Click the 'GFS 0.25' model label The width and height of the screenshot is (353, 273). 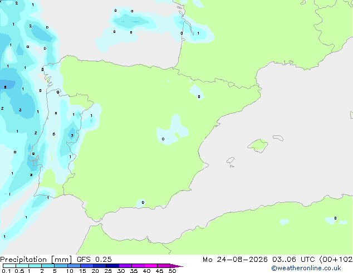click(94, 260)
